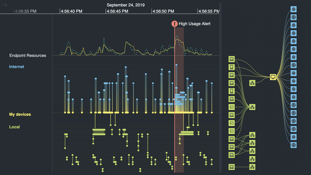Select the yellow central monitor node
The width and height of the screenshot is (311, 175).
(273, 77)
